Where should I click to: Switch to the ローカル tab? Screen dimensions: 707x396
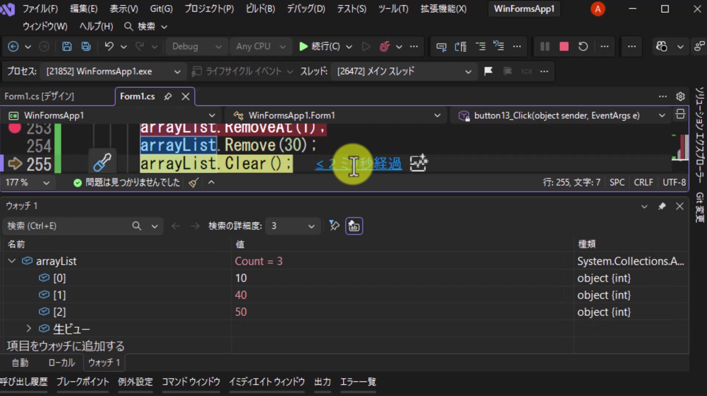coord(61,363)
